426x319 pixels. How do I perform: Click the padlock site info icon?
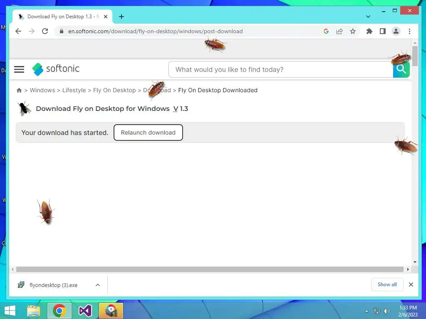click(x=62, y=31)
